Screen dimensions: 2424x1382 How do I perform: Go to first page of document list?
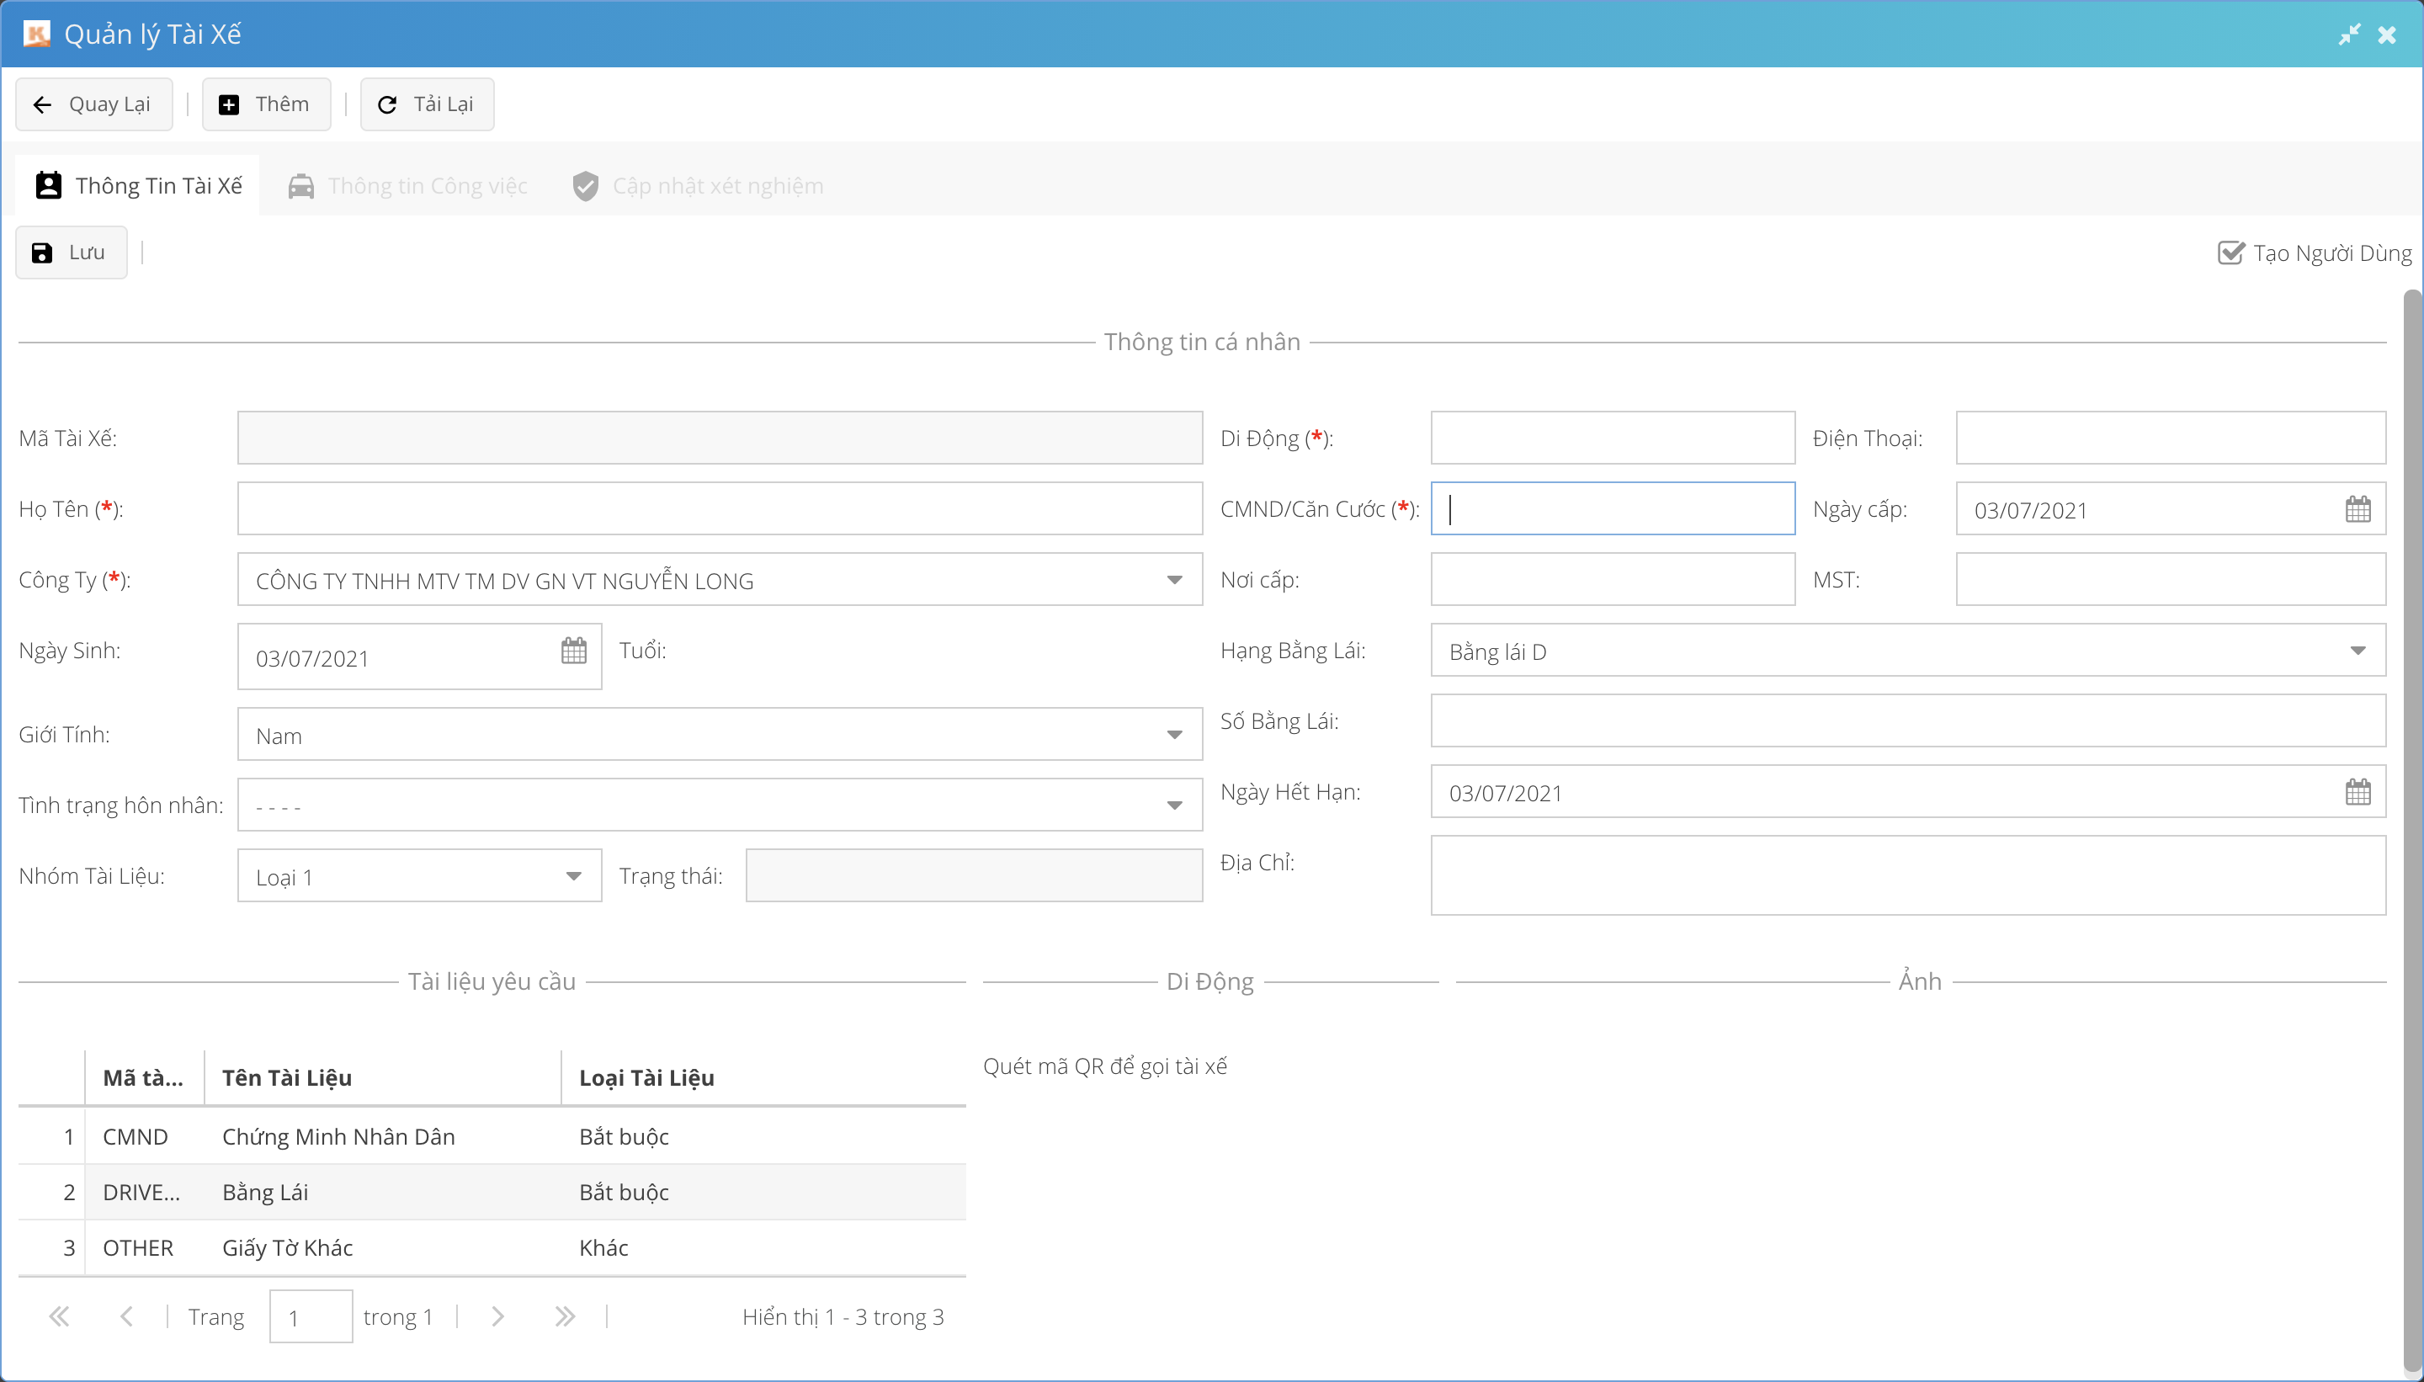click(59, 1316)
